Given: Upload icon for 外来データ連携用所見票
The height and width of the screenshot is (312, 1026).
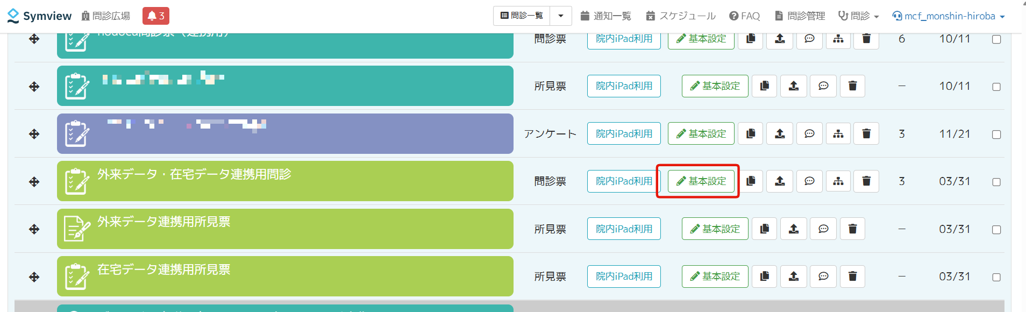Looking at the screenshot, I should (x=794, y=229).
